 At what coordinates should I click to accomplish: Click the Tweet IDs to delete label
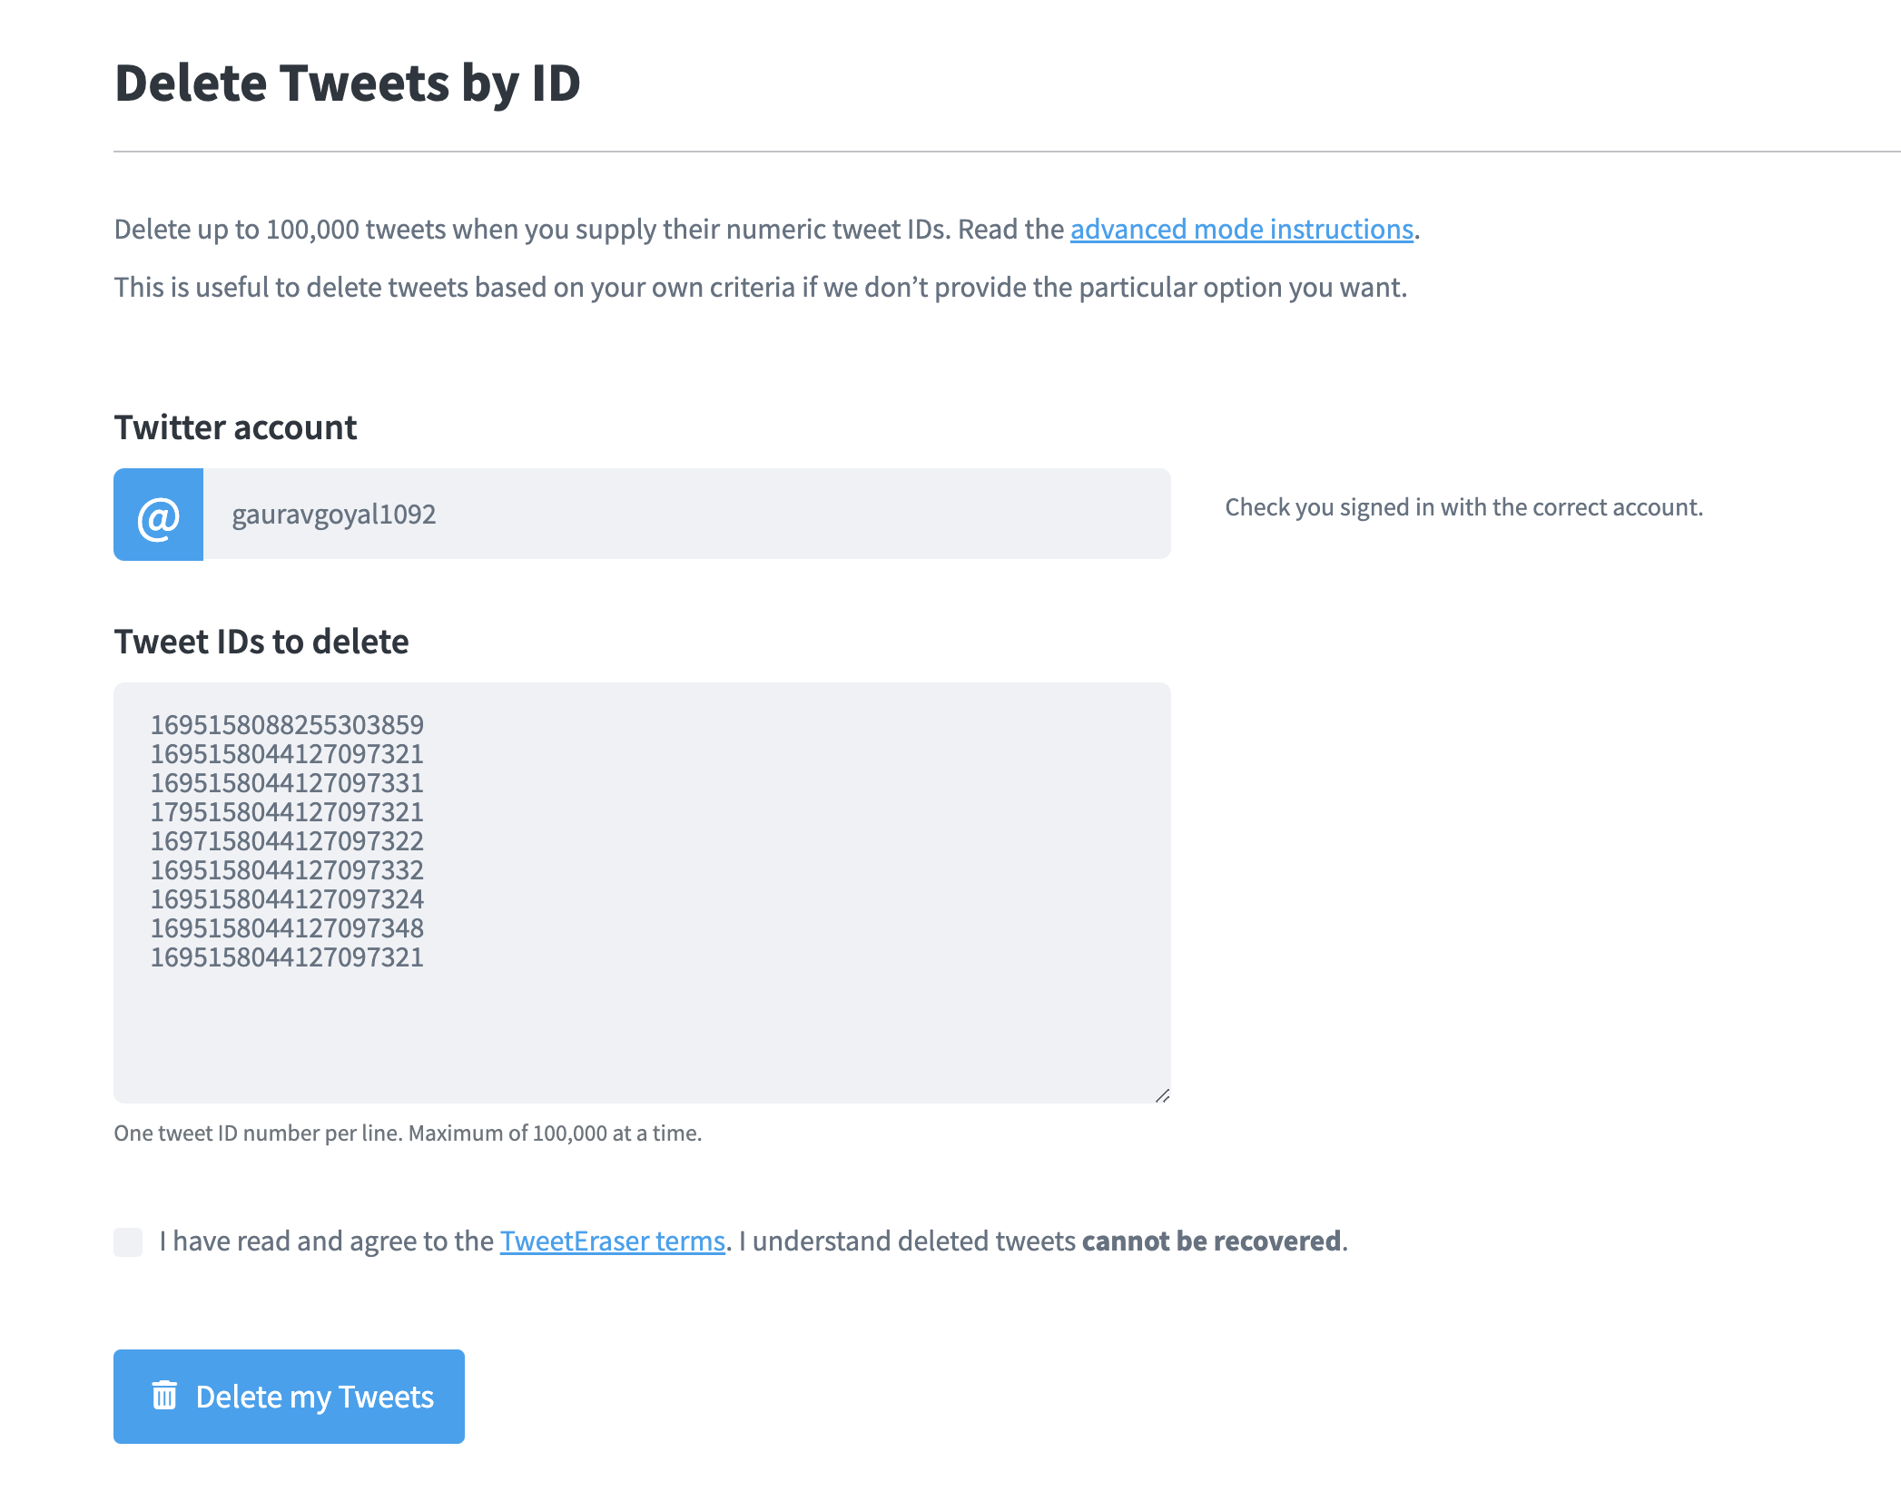coord(261,642)
